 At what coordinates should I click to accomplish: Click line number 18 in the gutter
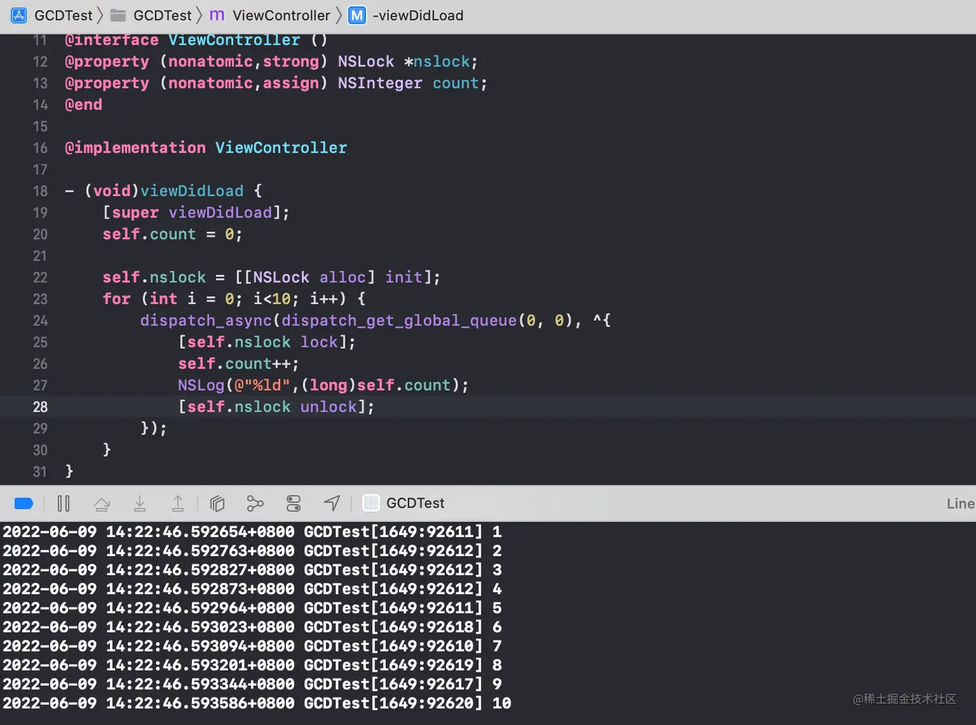[x=40, y=191]
